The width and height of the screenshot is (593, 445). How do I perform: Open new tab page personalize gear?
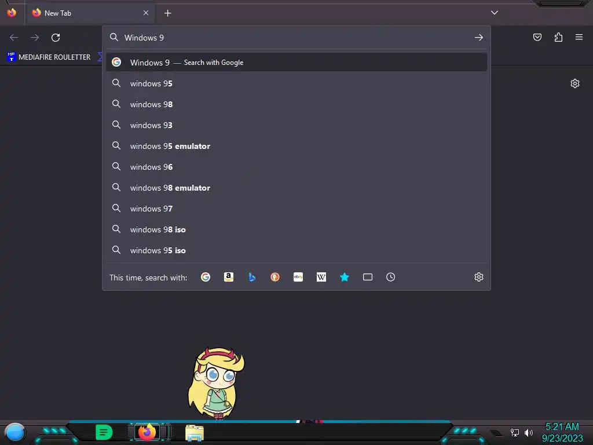[x=575, y=83]
